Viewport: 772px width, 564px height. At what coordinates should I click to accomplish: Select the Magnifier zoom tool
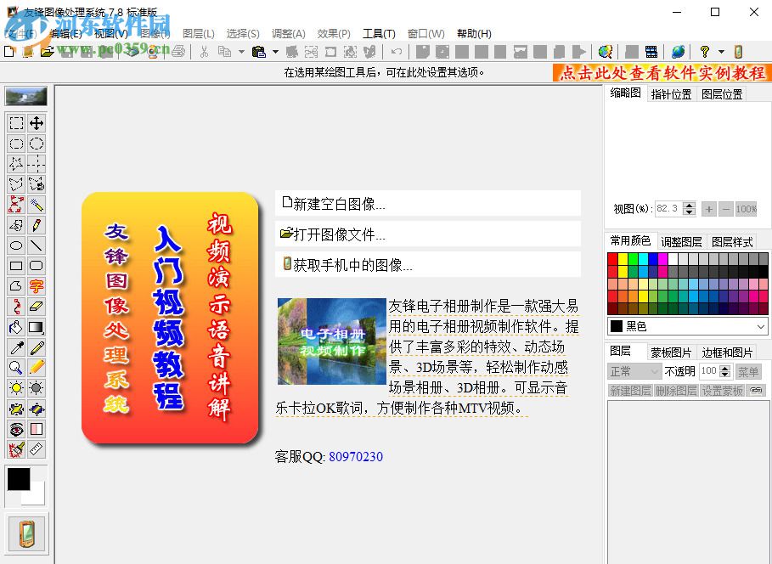pos(14,368)
